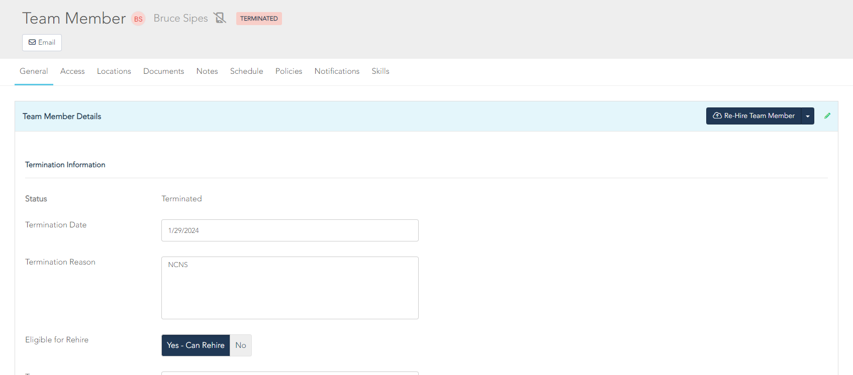Click the Email button
Screen dimensions: 853x375
(42, 43)
